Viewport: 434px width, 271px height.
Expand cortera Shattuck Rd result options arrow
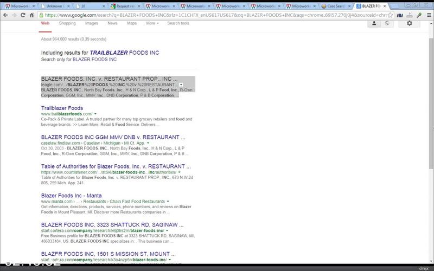coord(167,231)
